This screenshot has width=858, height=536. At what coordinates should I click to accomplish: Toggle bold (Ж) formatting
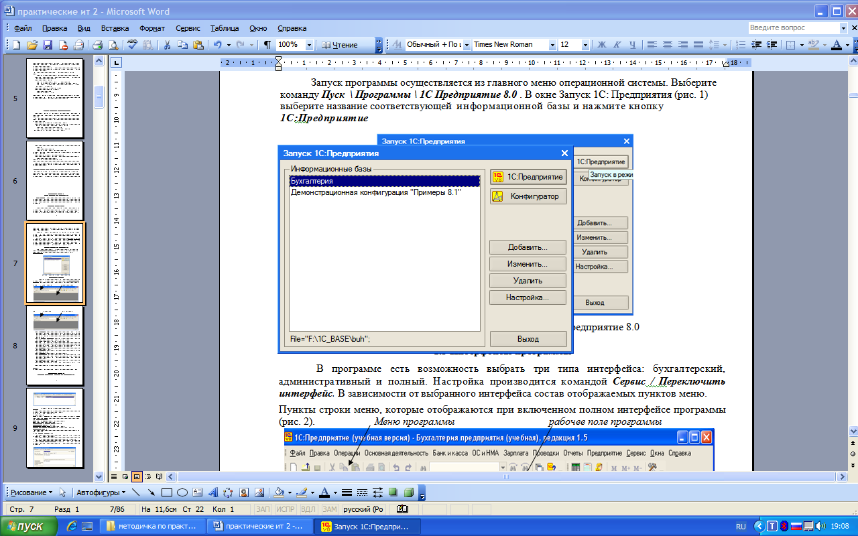coord(601,45)
